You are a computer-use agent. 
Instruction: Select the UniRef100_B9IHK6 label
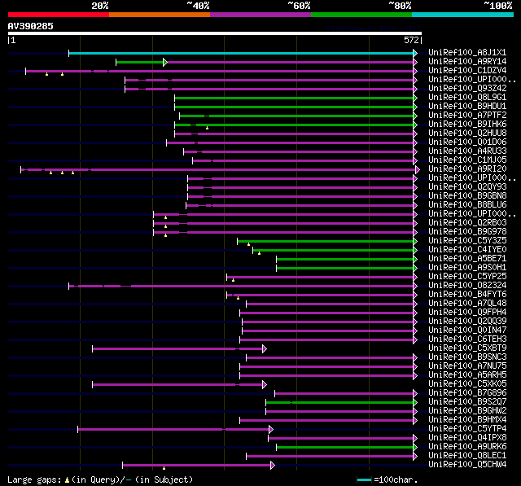click(x=467, y=125)
